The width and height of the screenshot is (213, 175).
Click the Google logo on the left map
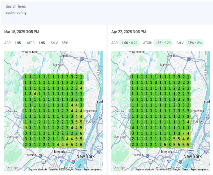(12, 168)
